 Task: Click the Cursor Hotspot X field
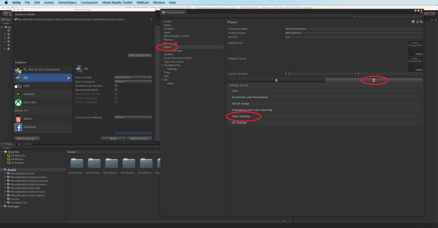(x=320, y=74)
